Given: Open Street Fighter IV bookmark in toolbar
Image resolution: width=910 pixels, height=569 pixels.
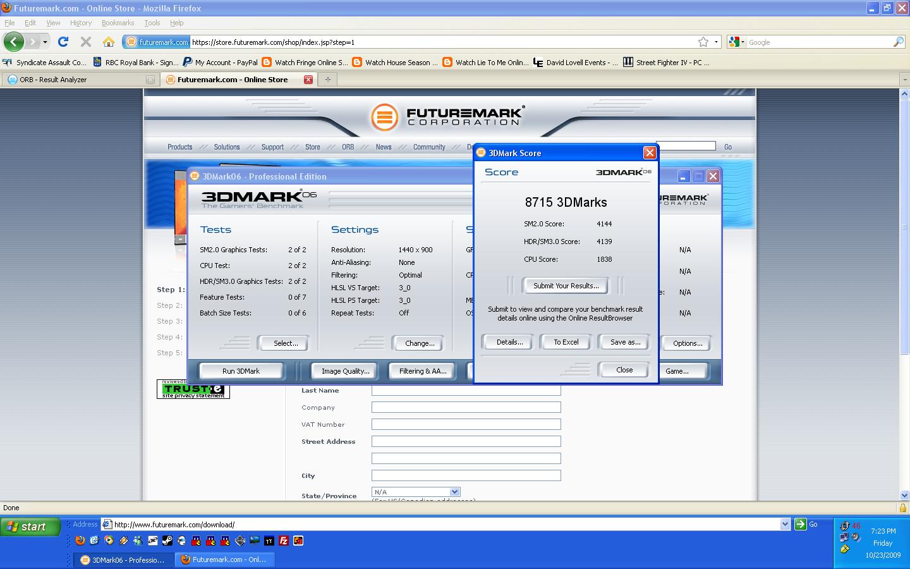Looking at the screenshot, I should (666, 62).
